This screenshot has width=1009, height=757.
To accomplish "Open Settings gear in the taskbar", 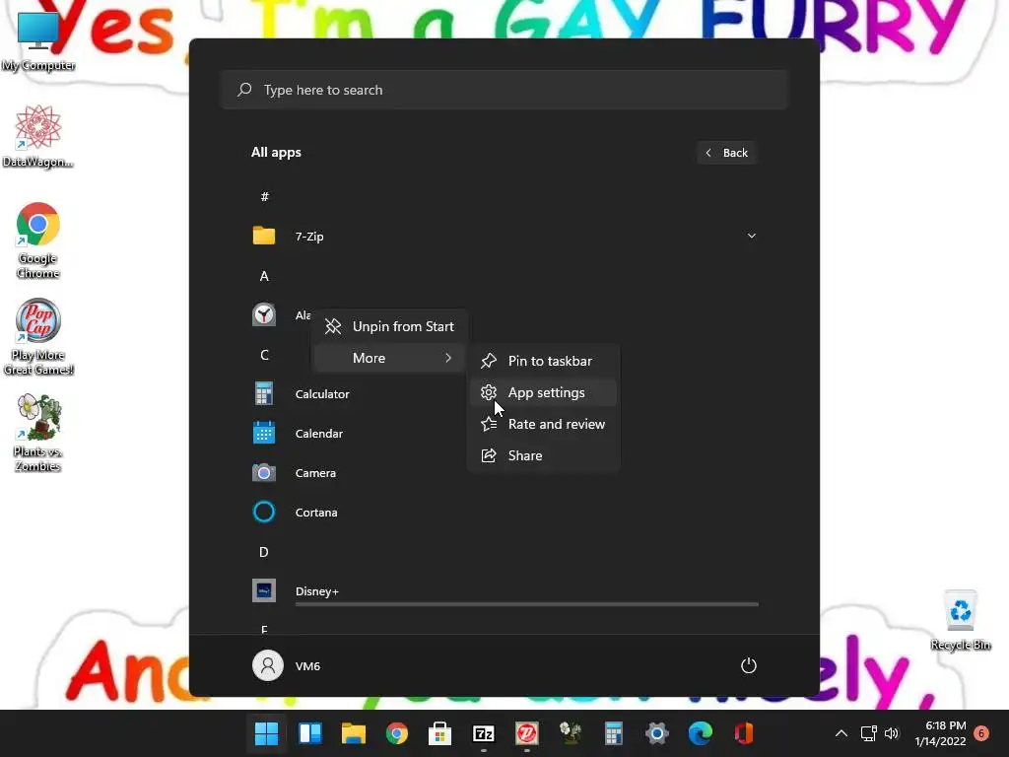I will coord(657,733).
